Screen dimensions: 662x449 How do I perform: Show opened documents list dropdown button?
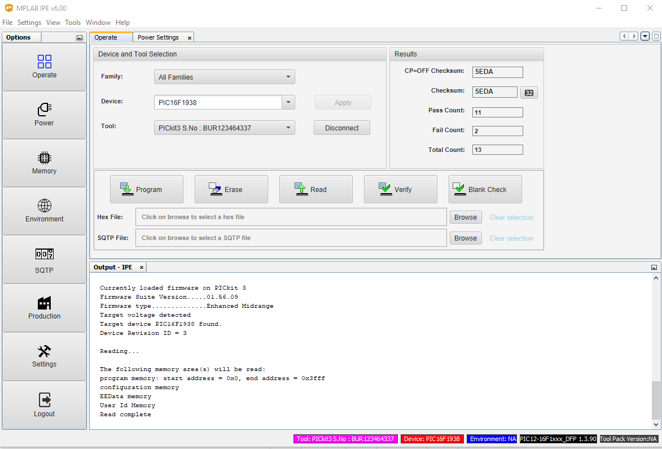(645, 36)
